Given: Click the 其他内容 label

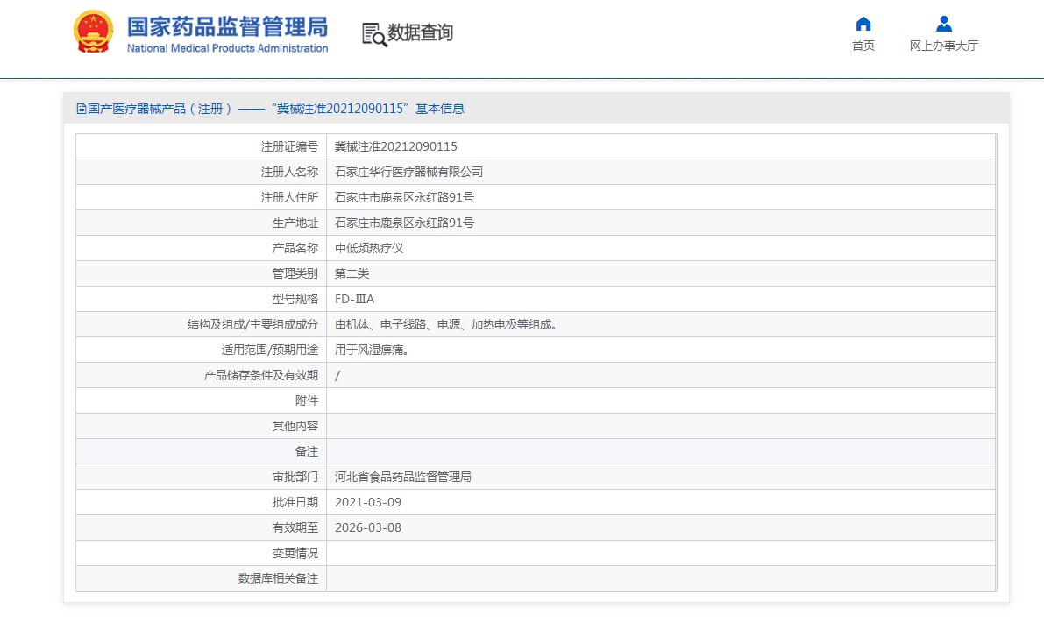Looking at the screenshot, I should pos(295,426).
